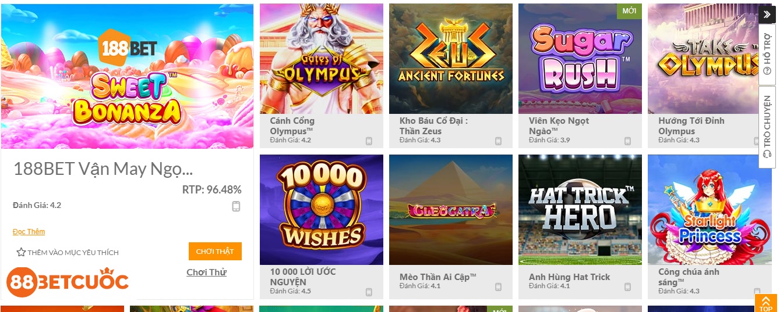Click the mobile icon on Kho Báu Cổ Đại card
Screen dimensions: 780x312
coord(498,141)
